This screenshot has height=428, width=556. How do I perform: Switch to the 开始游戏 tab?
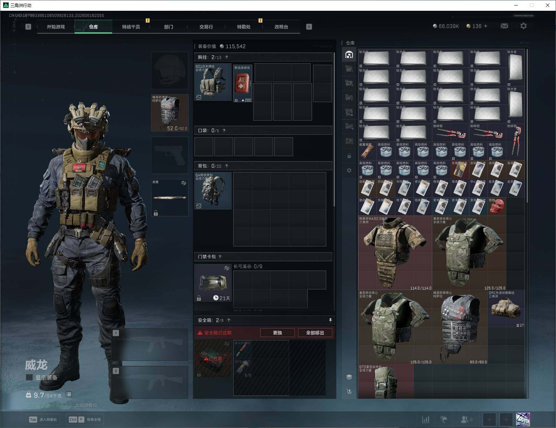[x=56, y=27]
